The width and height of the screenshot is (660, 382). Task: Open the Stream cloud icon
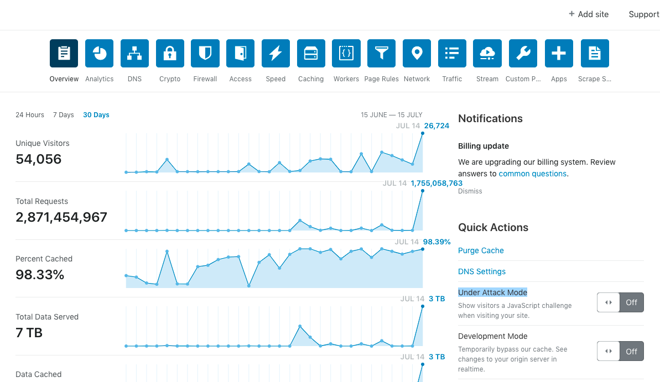(487, 54)
